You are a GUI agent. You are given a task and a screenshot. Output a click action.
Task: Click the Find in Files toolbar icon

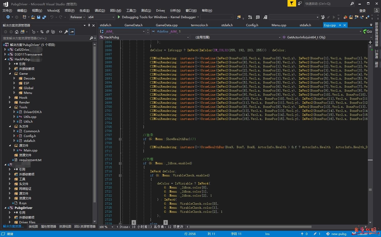pyautogui.click(x=239, y=17)
